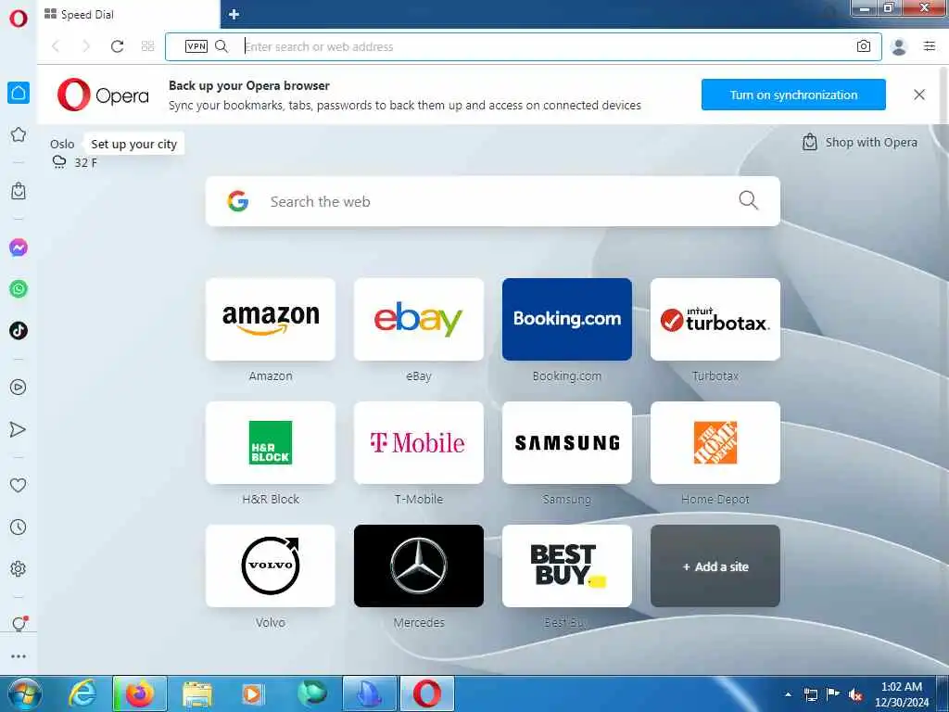The image size is (949, 712).
Task: Launch Messenger from the sidebar
Action: [x=19, y=248]
